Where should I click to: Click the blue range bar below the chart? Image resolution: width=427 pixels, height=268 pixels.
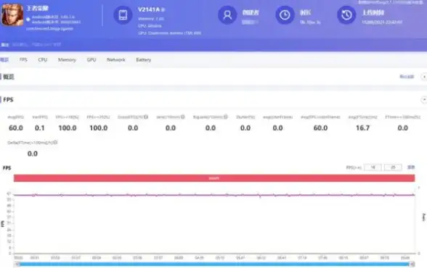point(215,264)
